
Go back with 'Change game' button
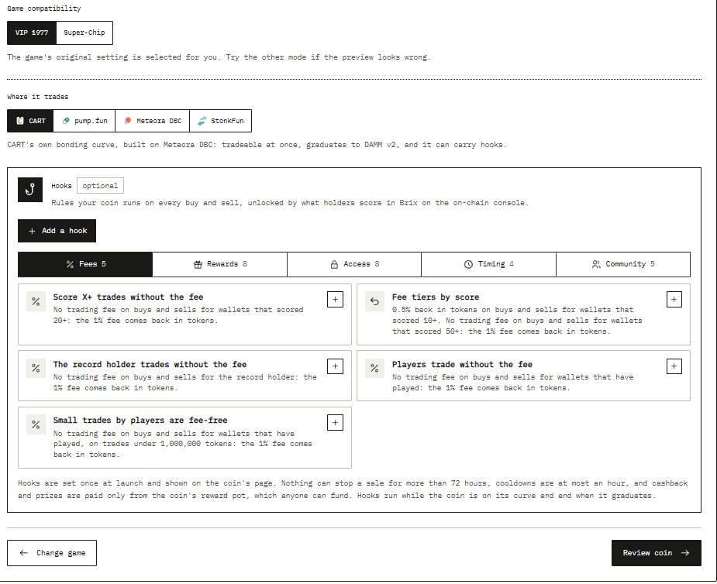tap(52, 553)
